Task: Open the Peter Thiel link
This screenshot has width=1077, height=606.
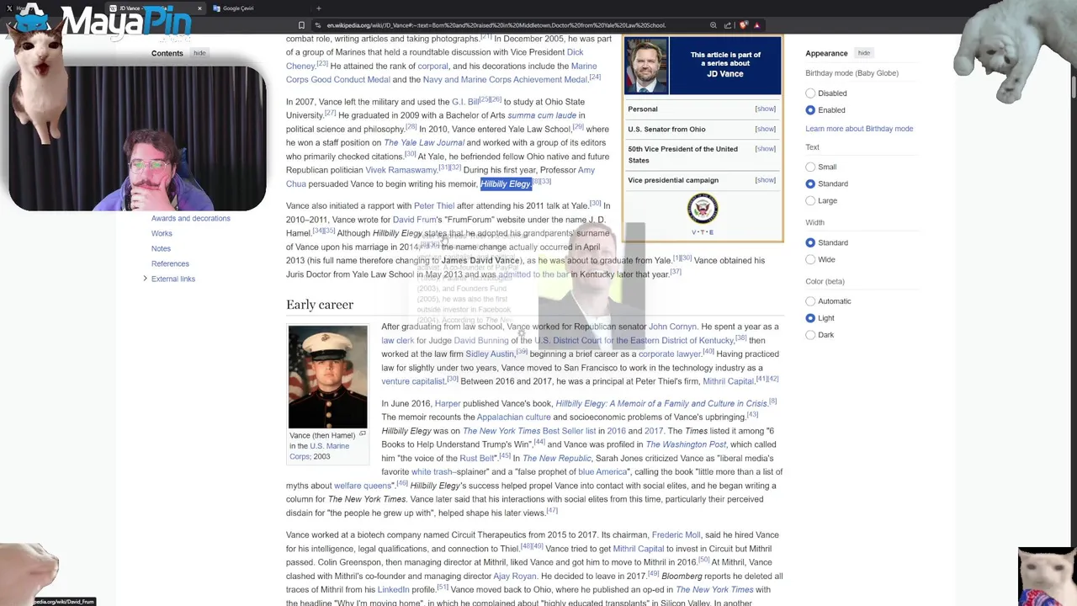Action: pyautogui.click(x=434, y=206)
